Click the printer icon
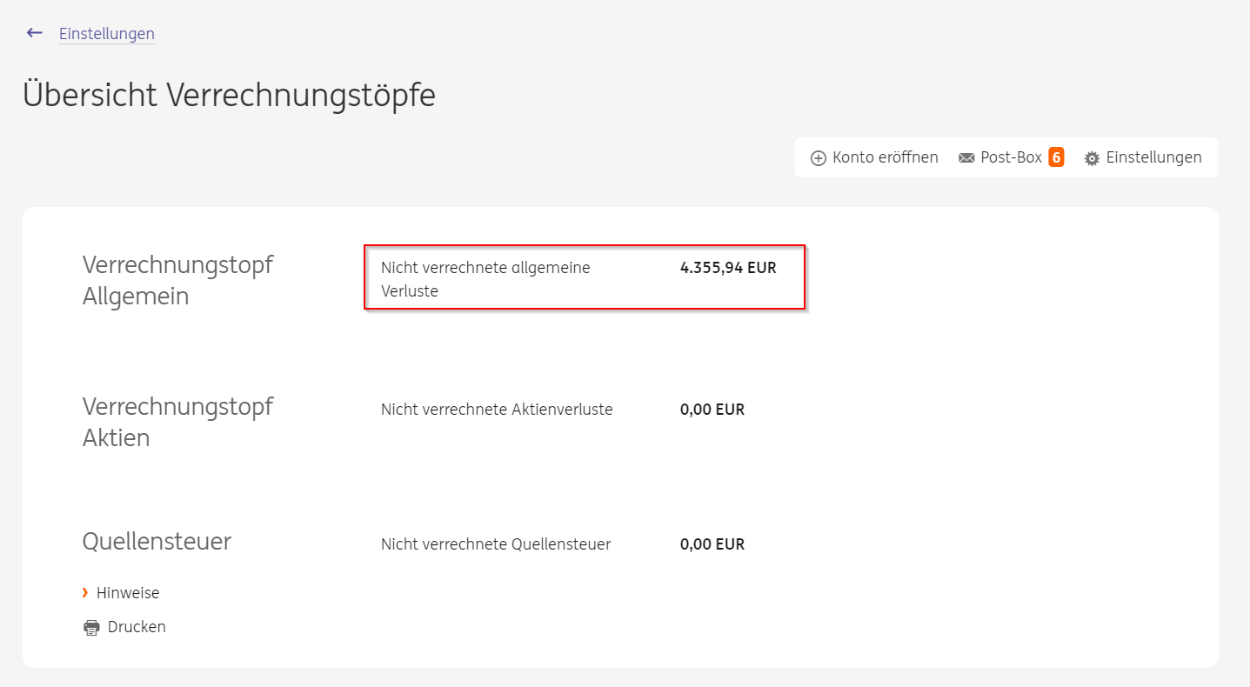Image resolution: width=1250 pixels, height=687 pixels. (91, 627)
